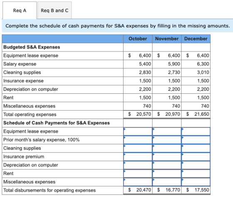Switch to the Req A tab

pos(20,10)
